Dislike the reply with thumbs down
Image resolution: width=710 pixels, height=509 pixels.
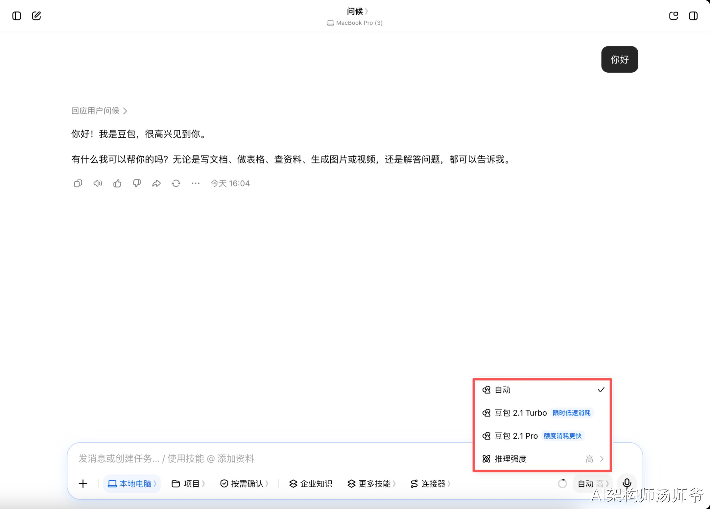coord(137,183)
